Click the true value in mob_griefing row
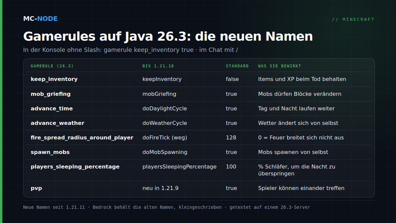The height and width of the screenshot is (223, 396). (x=231, y=94)
